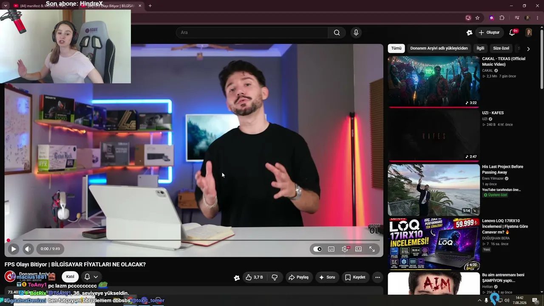Viewport: 544px width, 306px height.
Task: Open the Lenovo LOQ 17IRX10 İncelemesi title
Action: point(505,227)
